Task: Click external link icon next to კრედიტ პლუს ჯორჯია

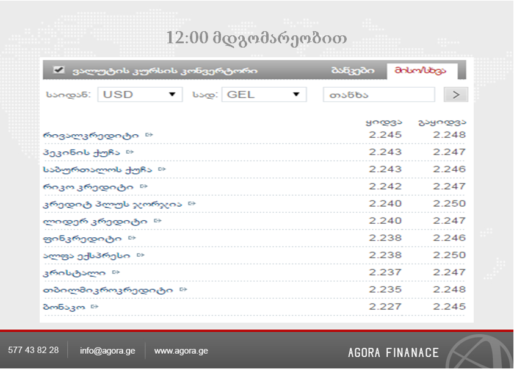Action: (192, 203)
